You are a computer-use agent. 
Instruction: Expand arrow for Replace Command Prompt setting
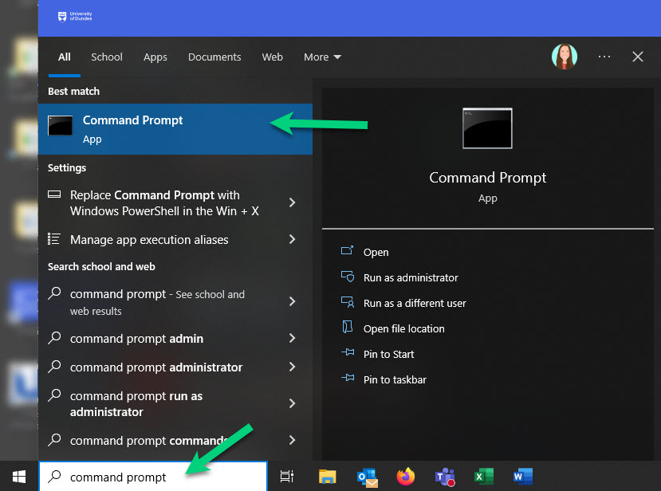click(x=292, y=202)
